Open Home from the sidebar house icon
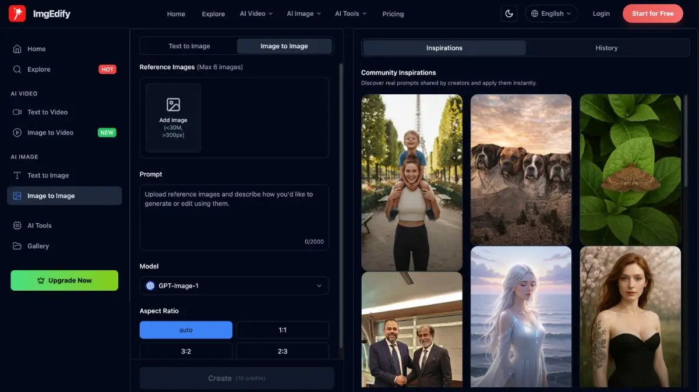 tap(17, 49)
